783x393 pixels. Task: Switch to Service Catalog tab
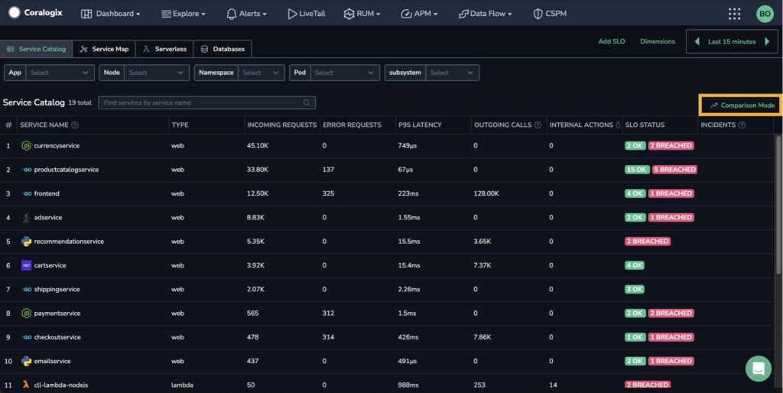pyautogui.click(x=36, y=49)
